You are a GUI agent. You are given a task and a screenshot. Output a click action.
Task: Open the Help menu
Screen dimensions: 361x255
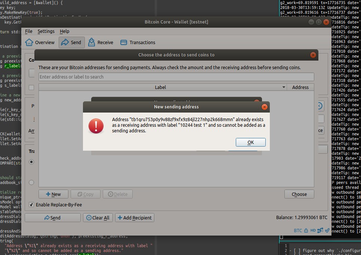click(x=64, y=31)
